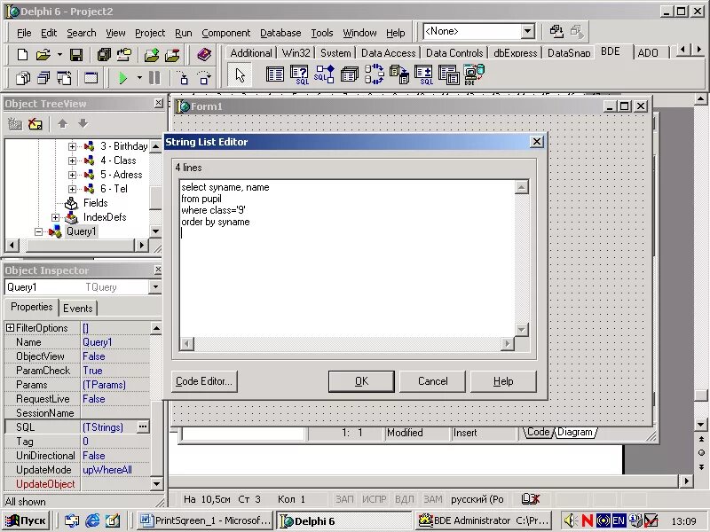Select the BDEClientDataSet component icon
710x532 pixels.
coord(474,74)
